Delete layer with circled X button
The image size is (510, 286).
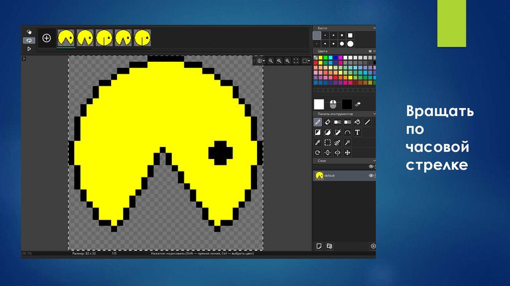click(x=373, y=246)
